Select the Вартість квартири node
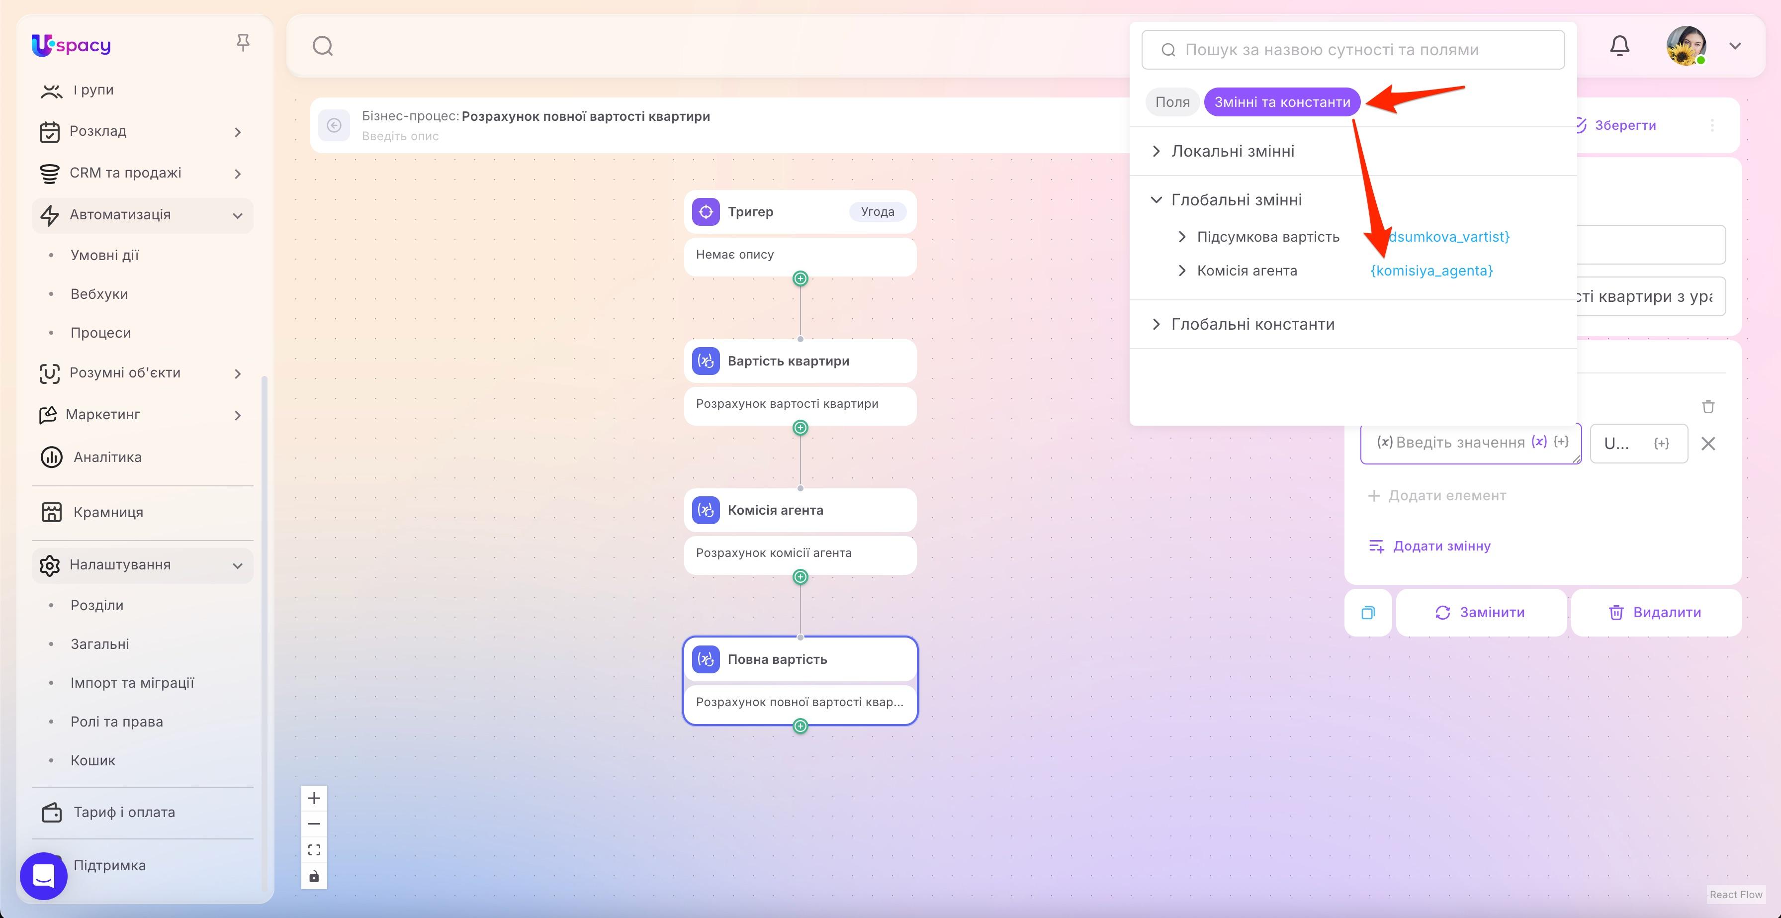The width and height of the screenshot is (1781, 918). click(x=800, y=361)
